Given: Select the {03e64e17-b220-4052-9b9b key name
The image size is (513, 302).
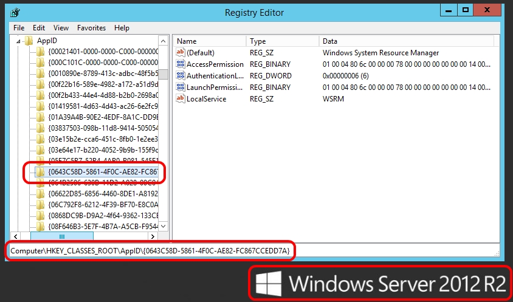Looking at the screenshot, I should pyautogui.click(x=103, y=150).
